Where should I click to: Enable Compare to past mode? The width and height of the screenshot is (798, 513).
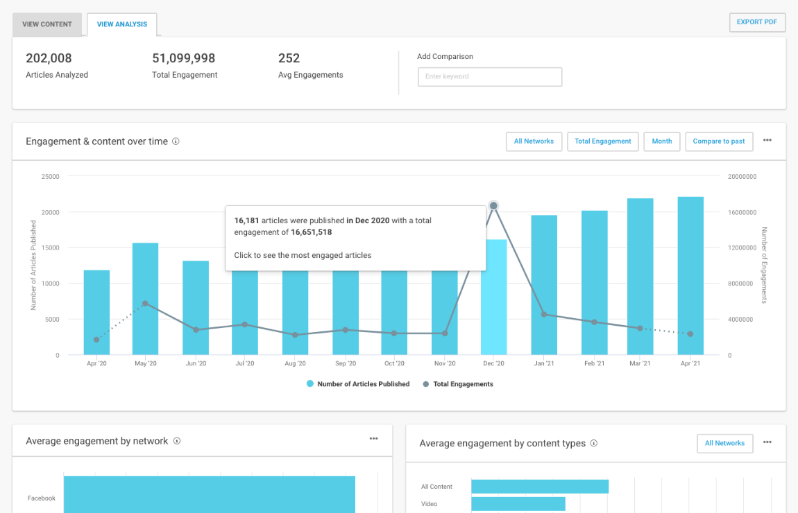point(719,141)
